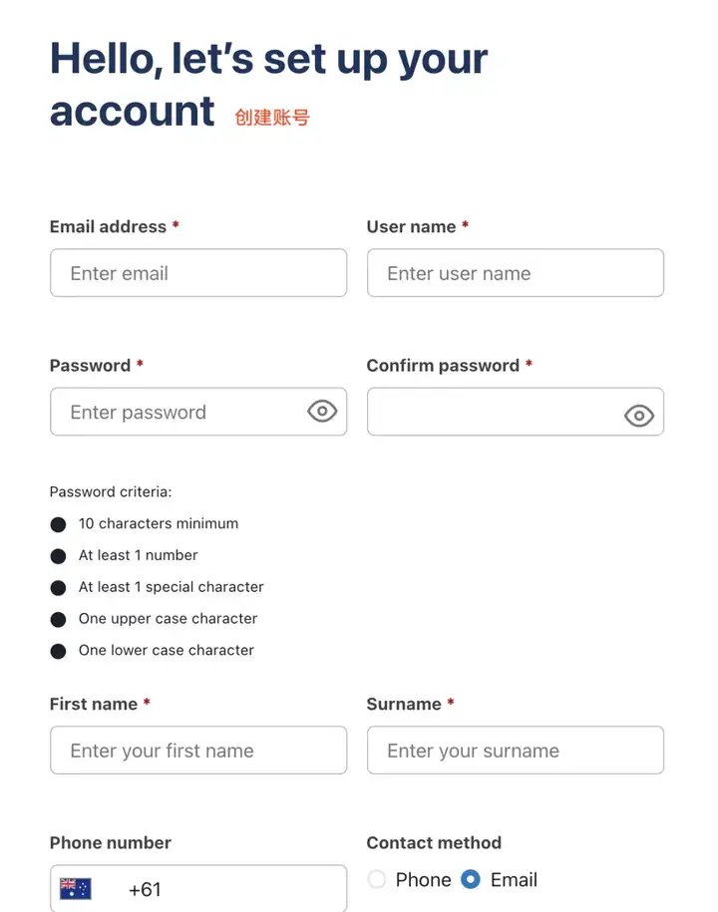Select the Email contact method radio button
The height and width of the screenshot is (912, 718).
pos(471,879)
